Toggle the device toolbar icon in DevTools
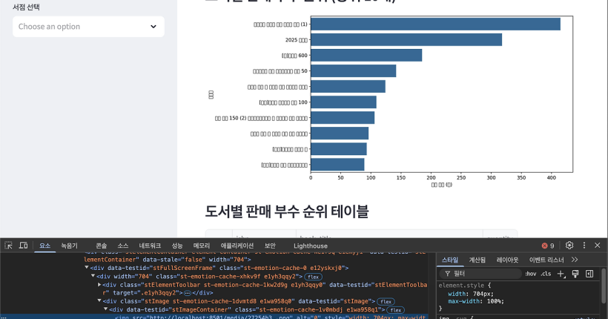 (x=24, y=246)
